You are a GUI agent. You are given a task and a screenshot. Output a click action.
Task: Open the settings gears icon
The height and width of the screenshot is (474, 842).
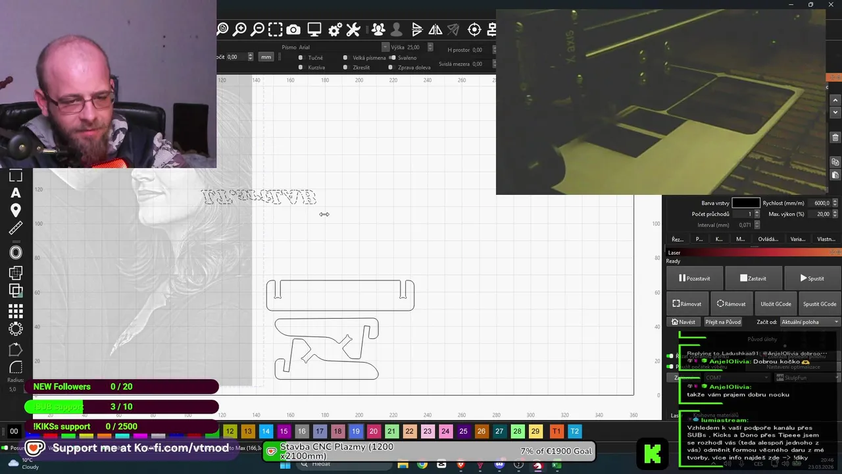click(x=335, y=30)
